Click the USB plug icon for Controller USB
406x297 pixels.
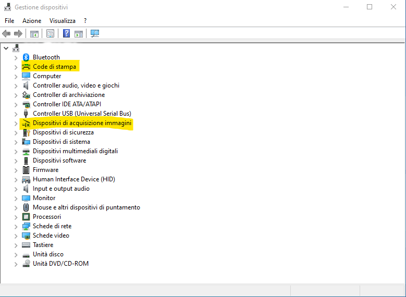(x=26, y=114)
